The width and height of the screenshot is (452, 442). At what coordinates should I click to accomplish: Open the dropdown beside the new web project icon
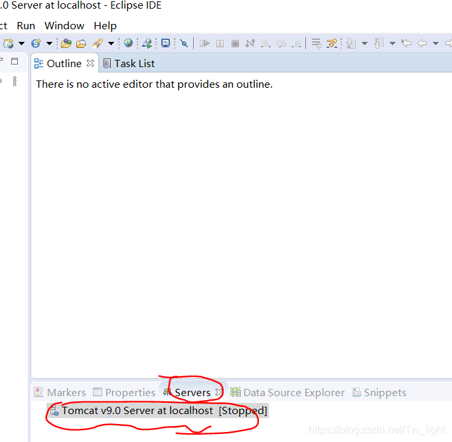coord(22,44)
